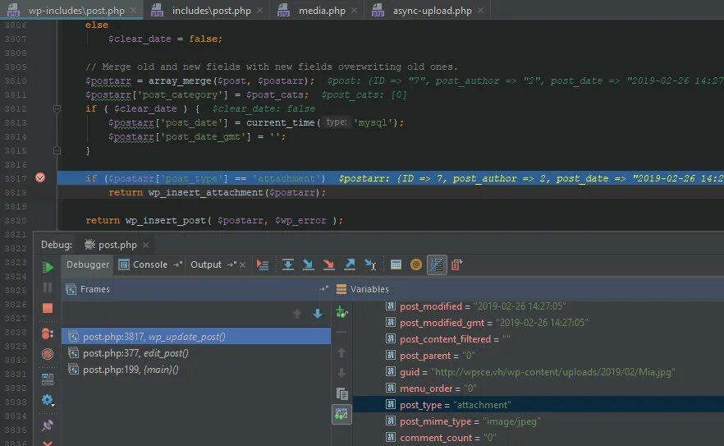
Task: Switch to media.php editor tab
Action: point(318,10)
